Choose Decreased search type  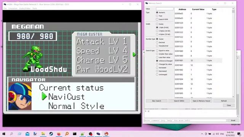pyautogui.click(x=157, y=71)
